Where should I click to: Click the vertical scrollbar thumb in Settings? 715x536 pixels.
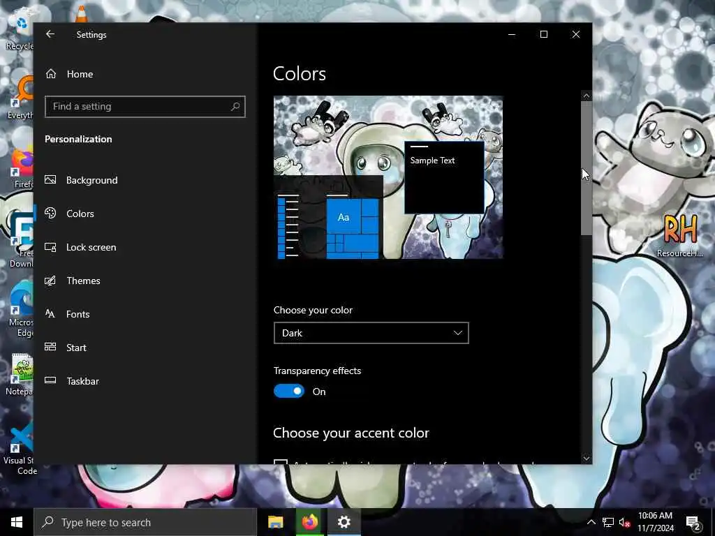[x=587, y=167]
